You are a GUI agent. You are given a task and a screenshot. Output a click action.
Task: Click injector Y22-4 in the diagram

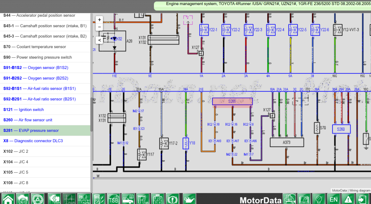271,30
